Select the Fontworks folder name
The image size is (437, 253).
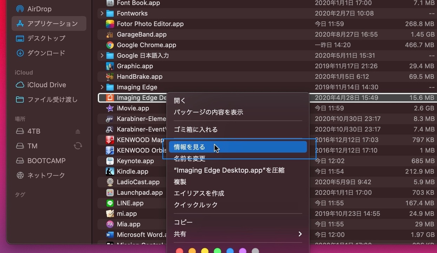pos(132,13)
